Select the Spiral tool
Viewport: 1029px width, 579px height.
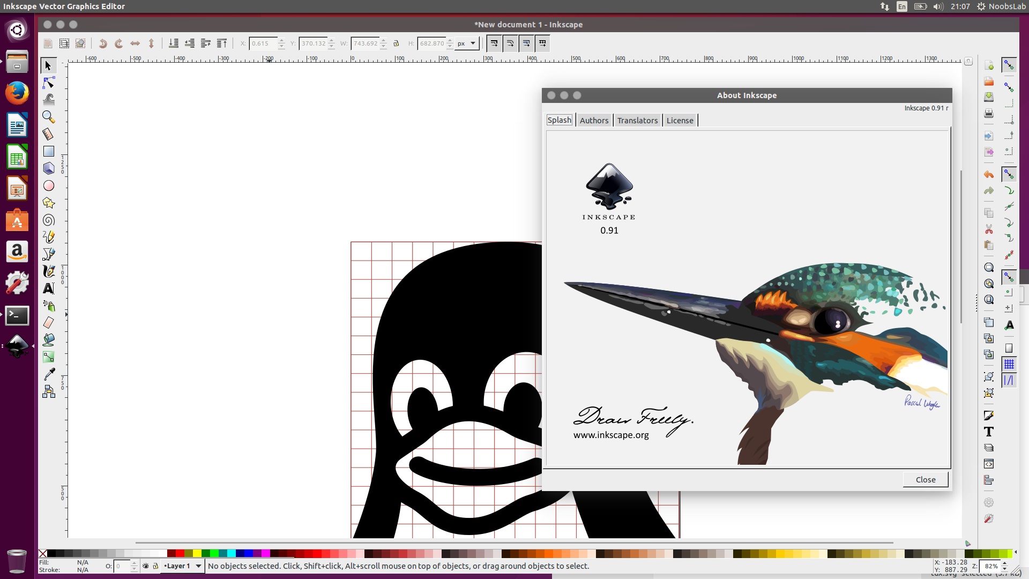pyautogui.click(x=48, y=220)
